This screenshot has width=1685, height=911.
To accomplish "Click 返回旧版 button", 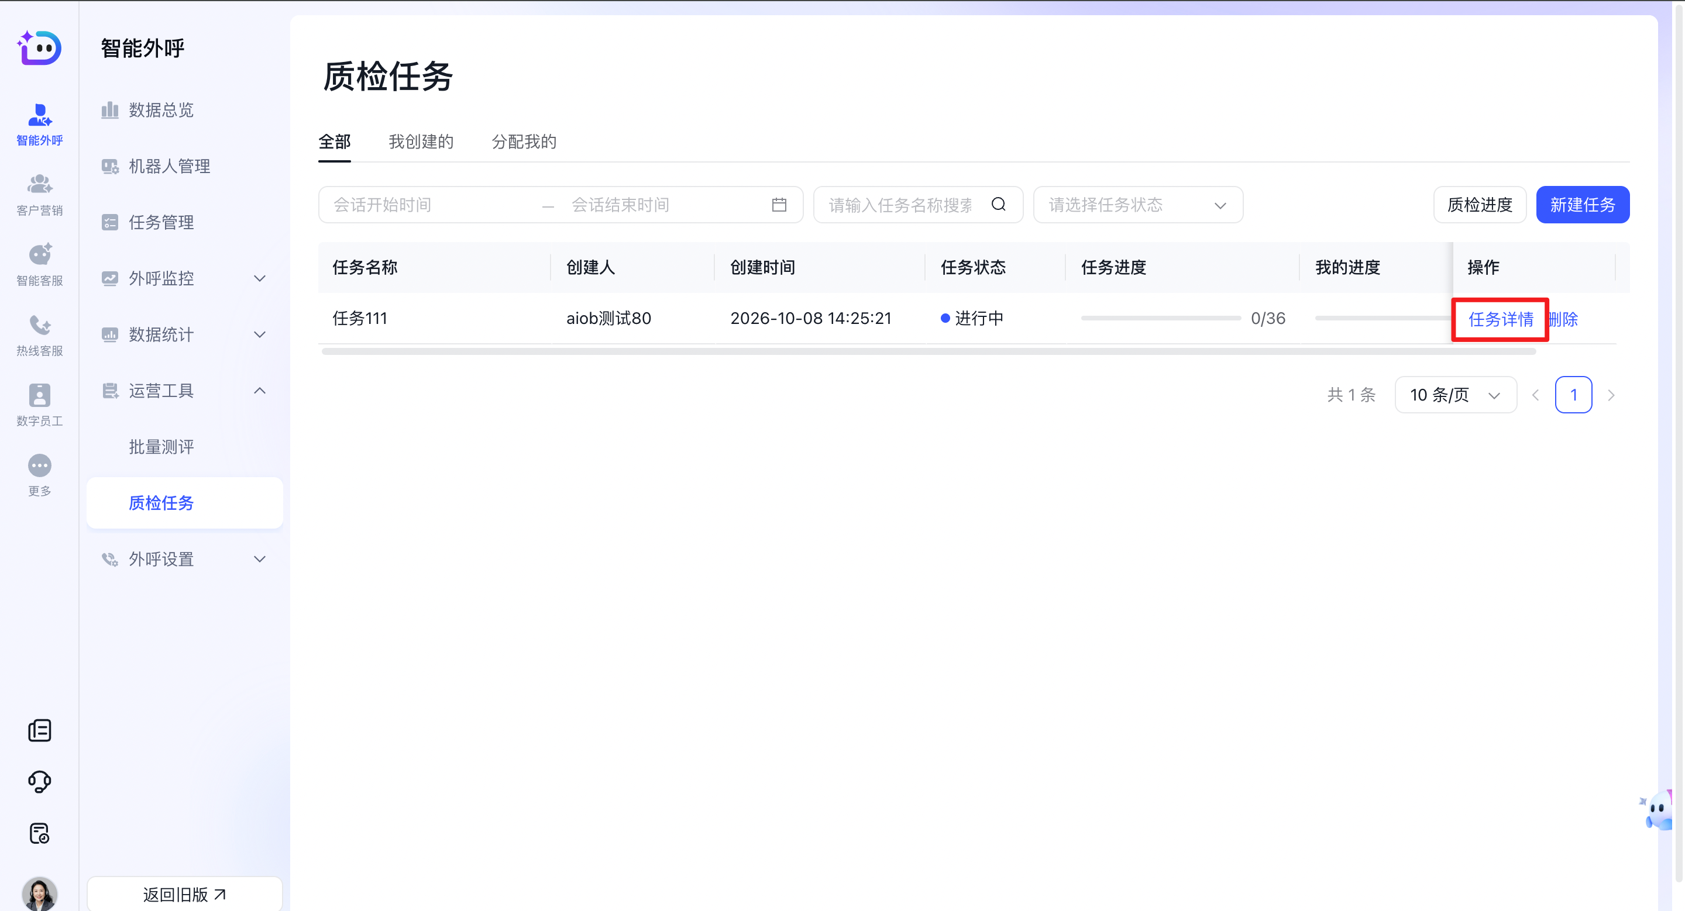I will coord(184,894).
